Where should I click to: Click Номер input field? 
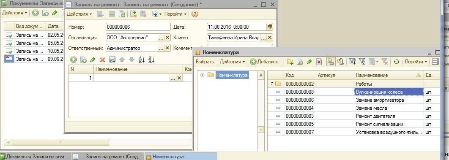138,27
